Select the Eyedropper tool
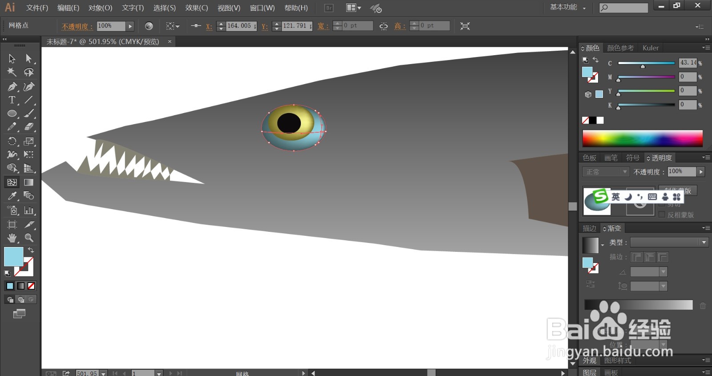 tap(12, 196)
